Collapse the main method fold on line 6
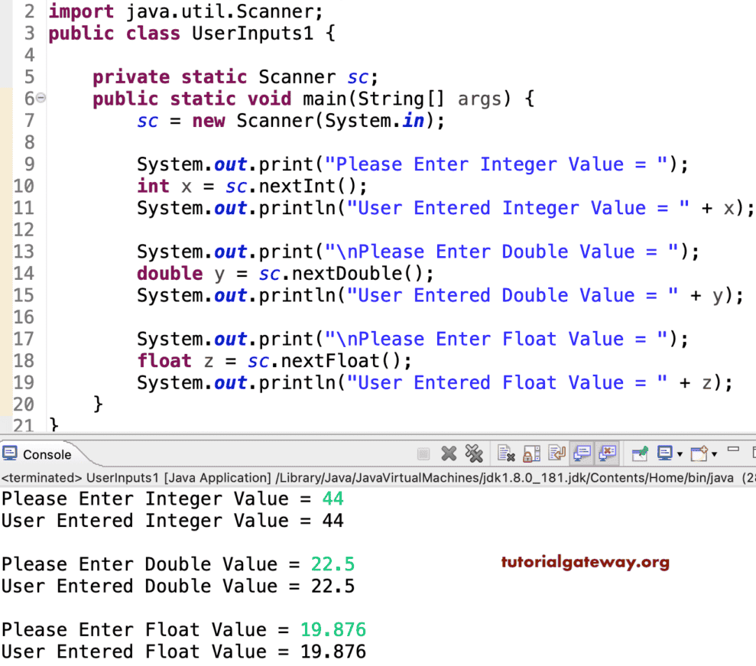Image resolution: width=756 pixels, height=666 pixels. point(41,99)
